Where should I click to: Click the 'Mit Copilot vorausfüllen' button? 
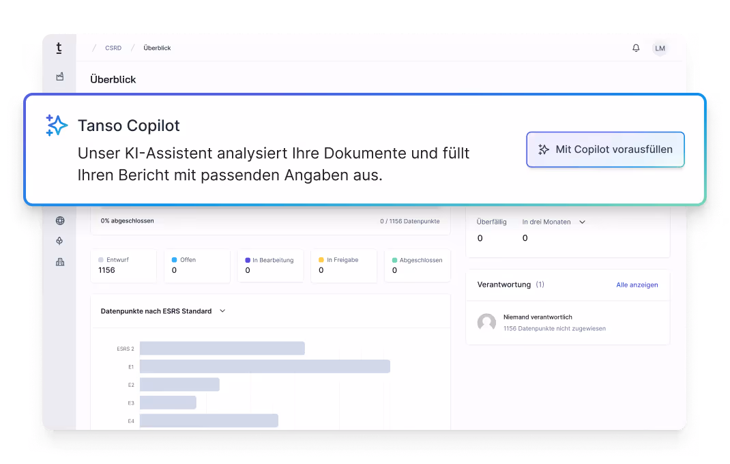click(605, 149)
